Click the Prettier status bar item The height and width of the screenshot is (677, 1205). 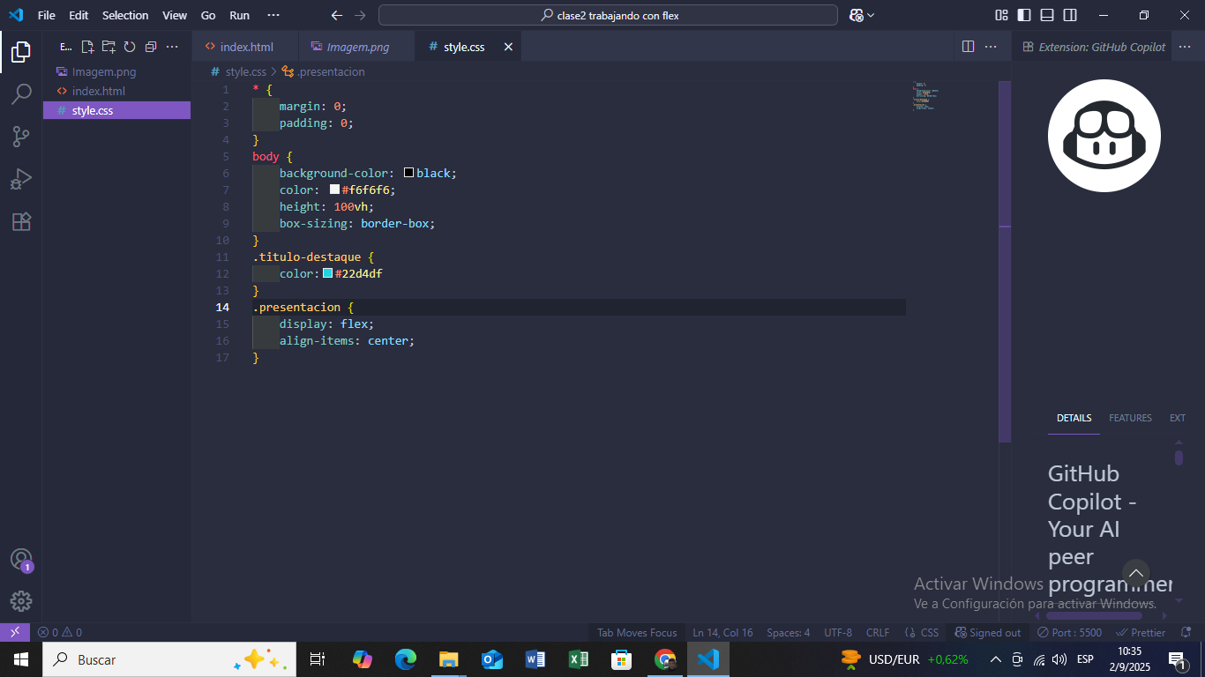pyautogui.click(x=1141, y=632)
